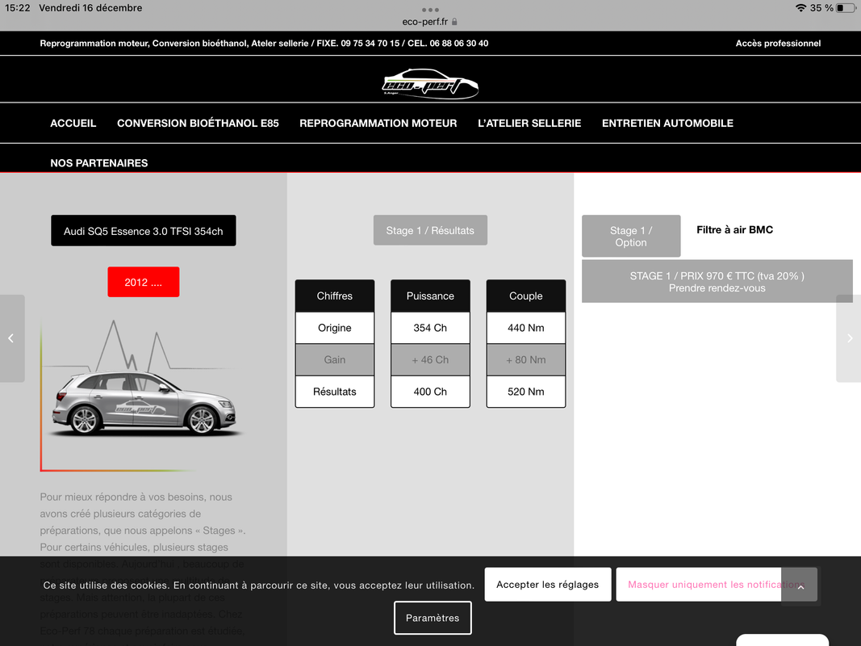861x646 pixels.
Task: Click the 520 Nm cell
Action: (x=525, y=392)
